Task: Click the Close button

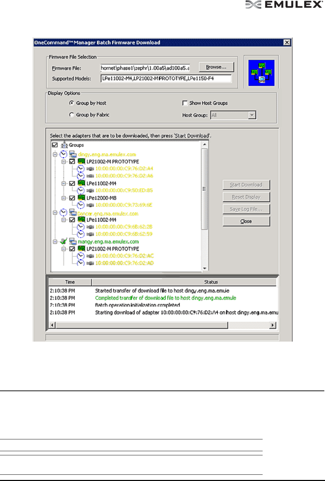Action: pos(246,221)
